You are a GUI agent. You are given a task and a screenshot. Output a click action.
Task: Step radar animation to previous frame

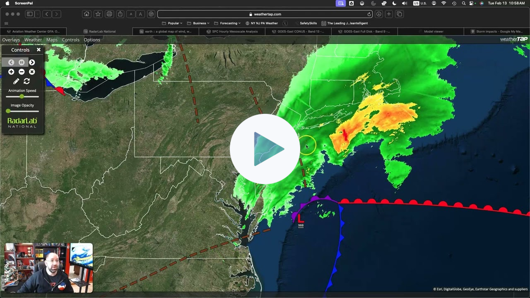point(11,62)
